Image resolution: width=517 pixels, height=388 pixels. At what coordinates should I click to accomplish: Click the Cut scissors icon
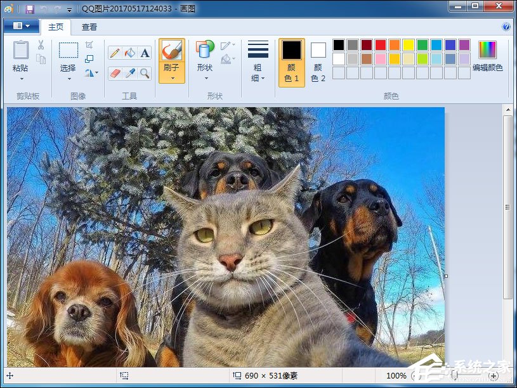coord(41,45)
